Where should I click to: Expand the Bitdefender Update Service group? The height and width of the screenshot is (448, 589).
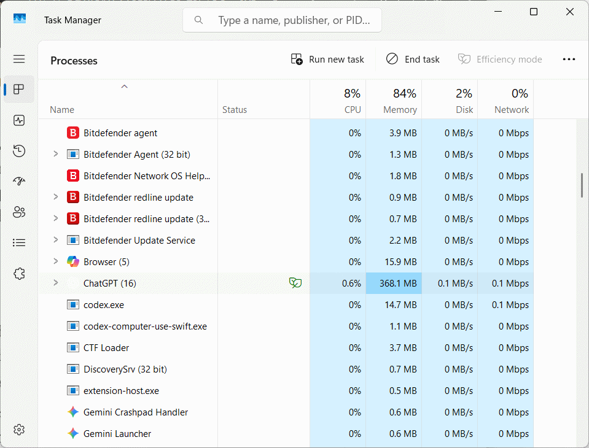[56, 239]
